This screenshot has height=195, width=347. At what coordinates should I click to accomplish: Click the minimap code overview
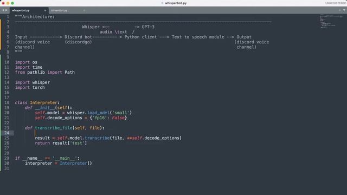tap(331, 21)
